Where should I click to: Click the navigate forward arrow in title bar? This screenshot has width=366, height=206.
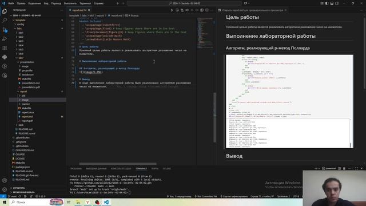[124, 3]
